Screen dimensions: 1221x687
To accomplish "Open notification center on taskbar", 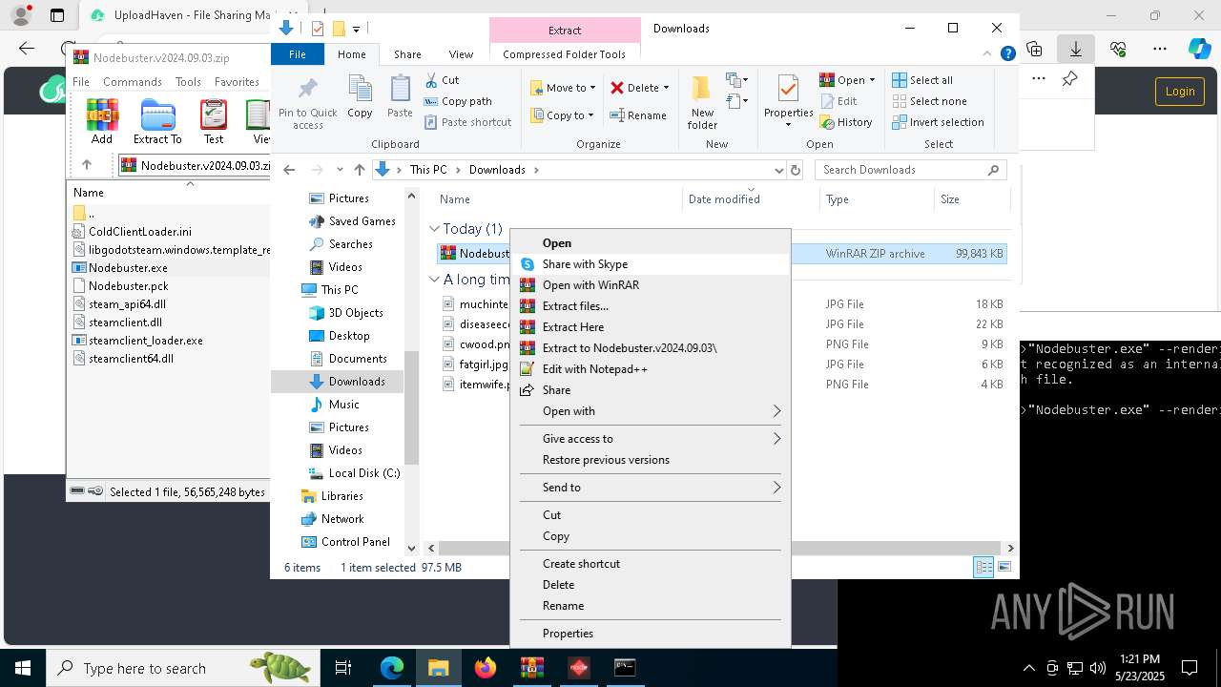I will pyautogui.click(x=1190, y=668).
